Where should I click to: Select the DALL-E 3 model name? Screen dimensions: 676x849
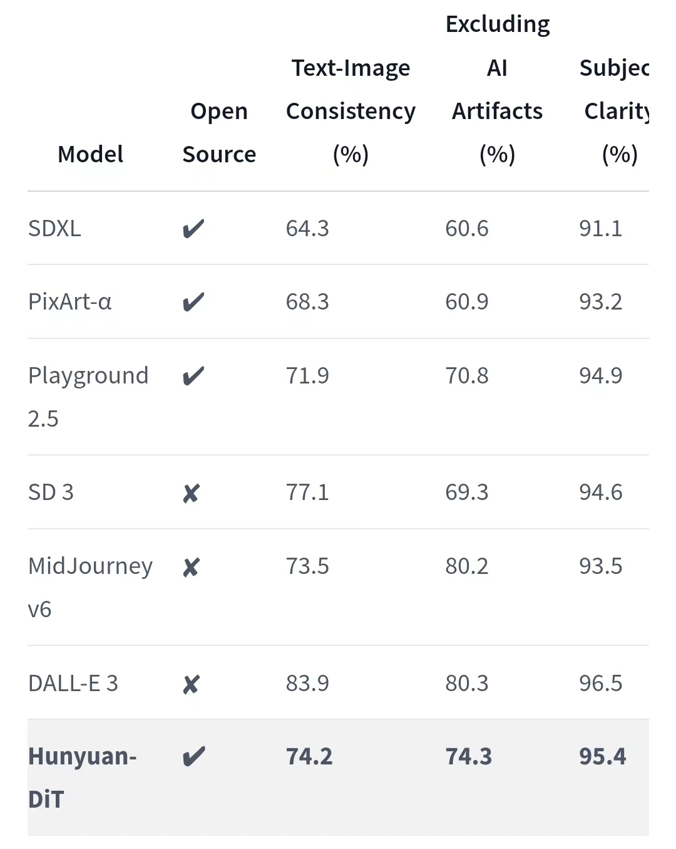[73, 683]
